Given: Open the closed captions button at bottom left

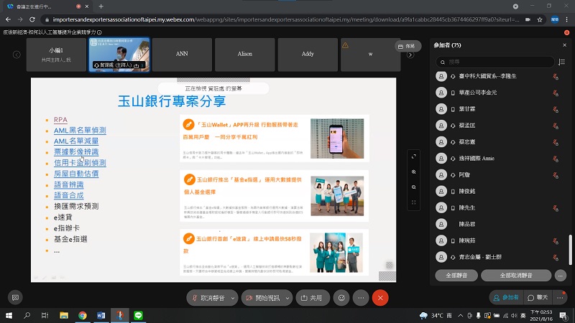Looking at the screenshot, I should pos(15,297).
